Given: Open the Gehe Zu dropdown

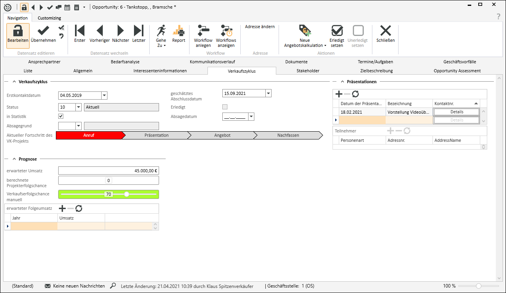Looking at the screenshot, I should point(161,36).
